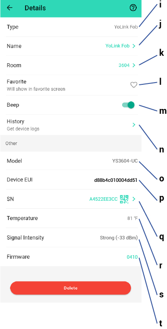
Task: Tap the QR code icon next to SN
Action: (x=124, y=199)
